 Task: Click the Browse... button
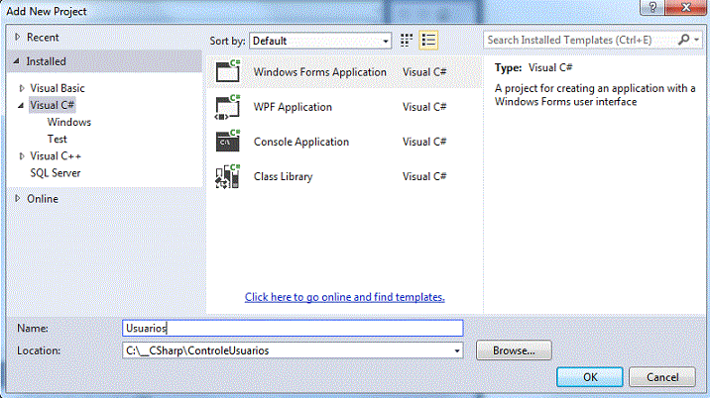click(x=514, y=350)
